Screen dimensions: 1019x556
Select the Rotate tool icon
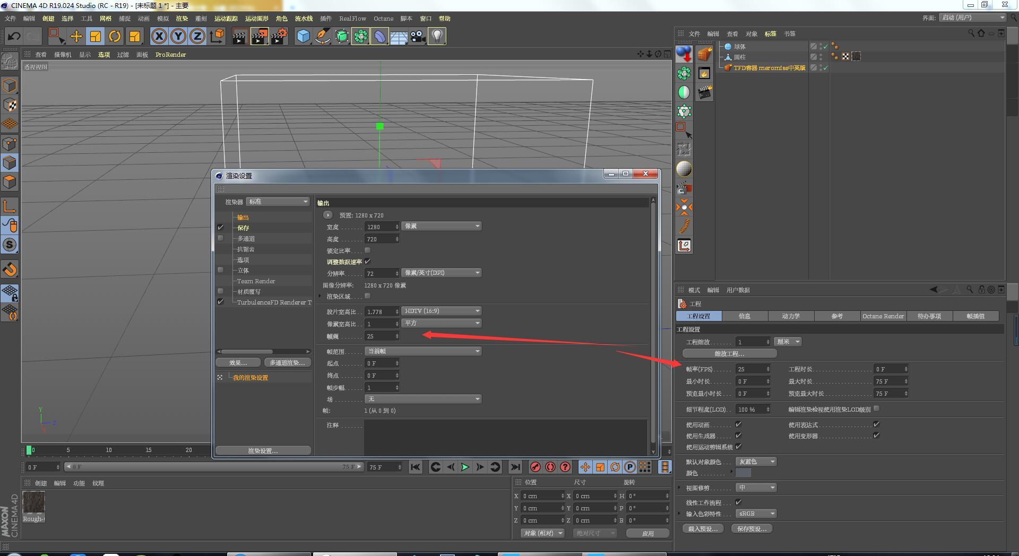tap(115, 36)
